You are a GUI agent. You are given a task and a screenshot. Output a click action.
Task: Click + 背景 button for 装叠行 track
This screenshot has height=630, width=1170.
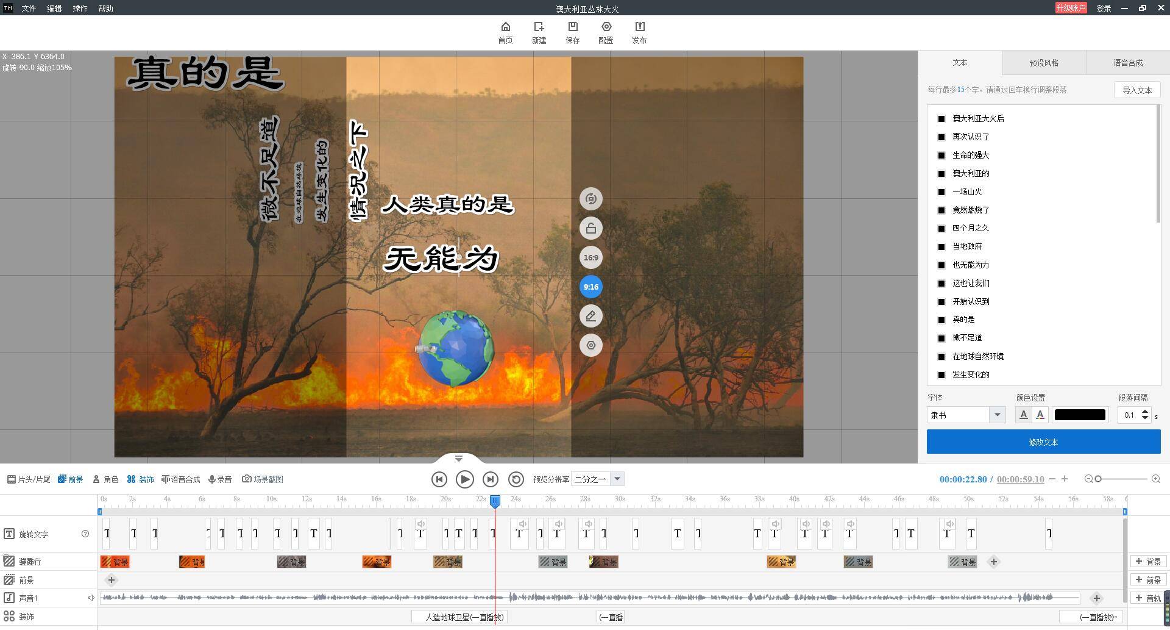1148,562
